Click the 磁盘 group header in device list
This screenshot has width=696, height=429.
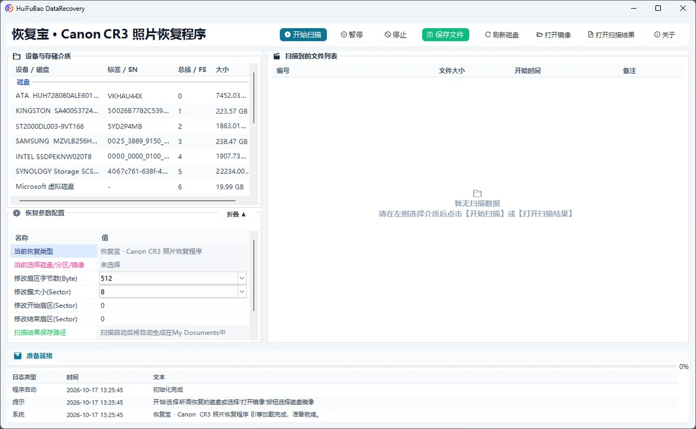click(23, 82)
